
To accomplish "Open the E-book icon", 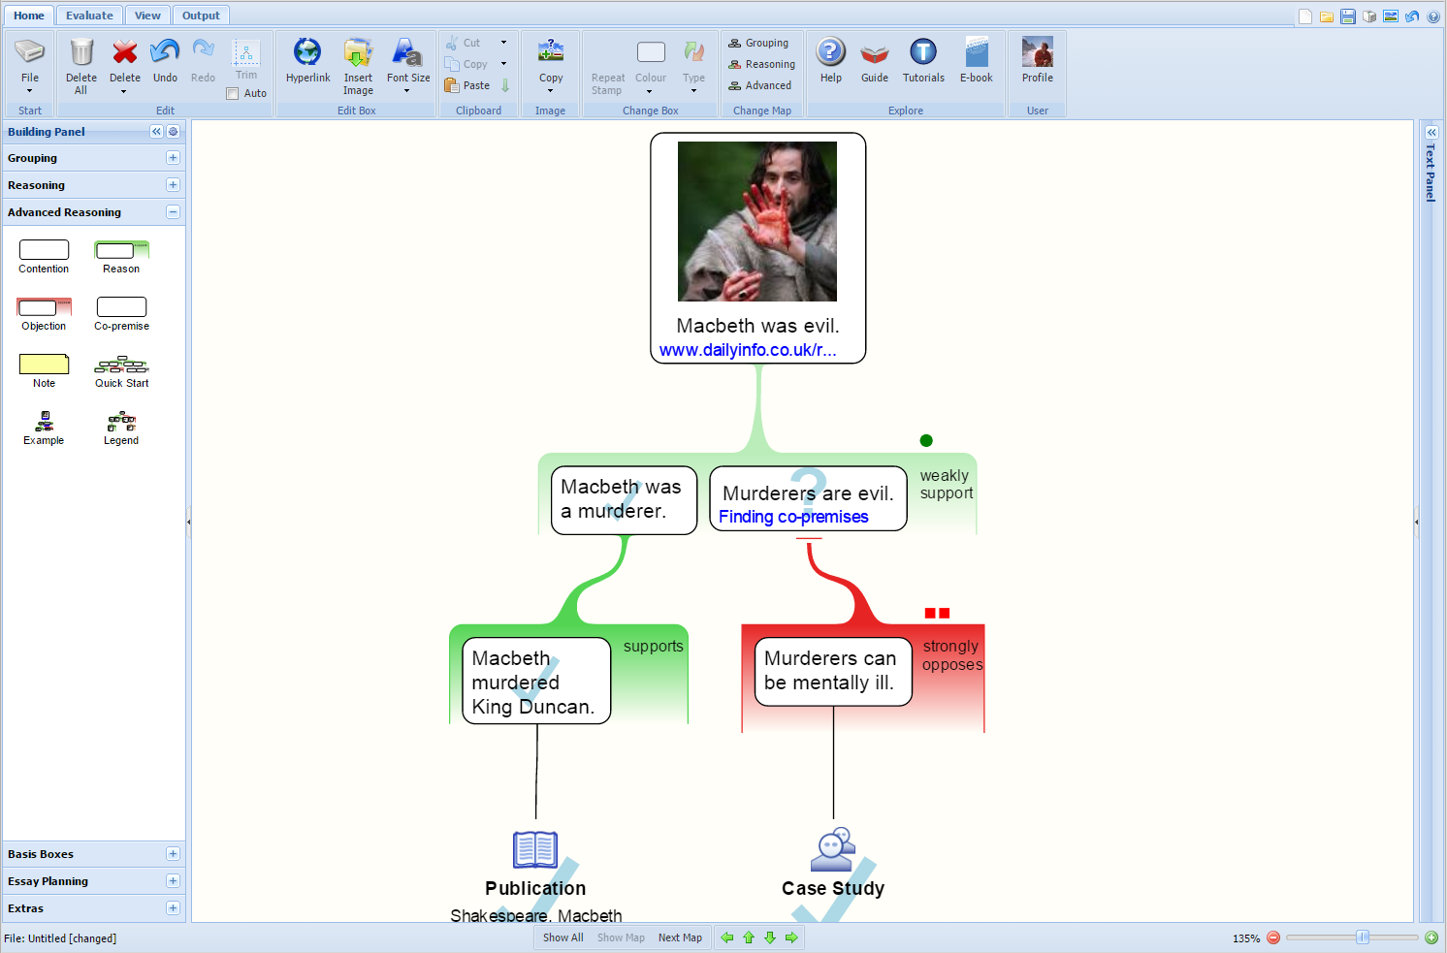I will (977, 52).
